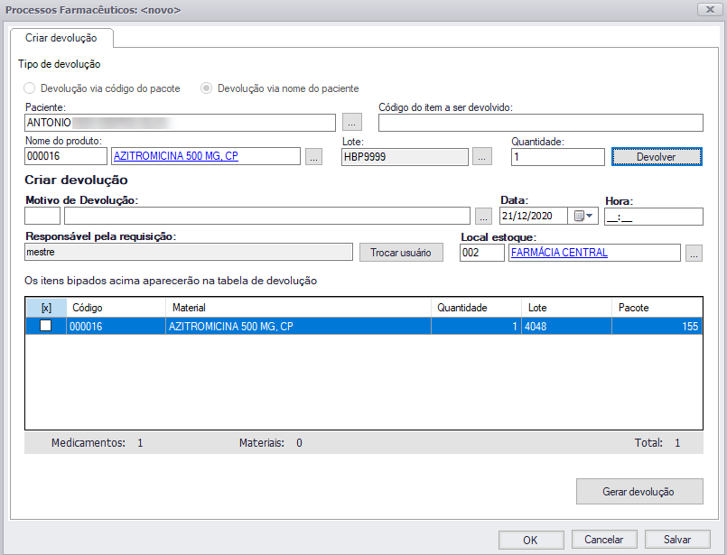Open the Data calendar dropdown
This screenshot has height=555, width=727.
coord(583,216)
